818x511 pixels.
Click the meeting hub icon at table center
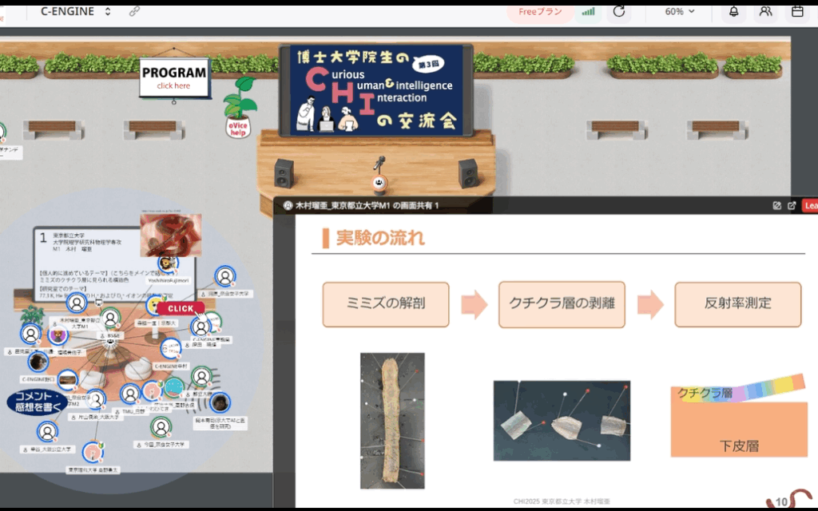[x=110, y=343]
